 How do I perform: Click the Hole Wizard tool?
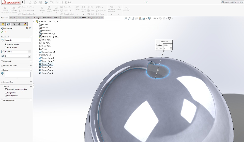[49, 9]
